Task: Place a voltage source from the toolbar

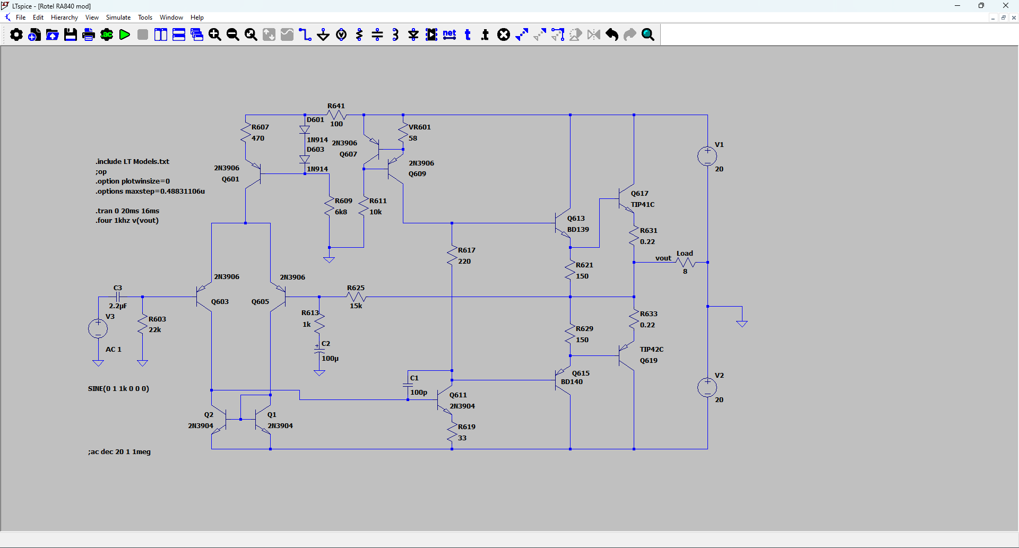Action: (341, 35)
